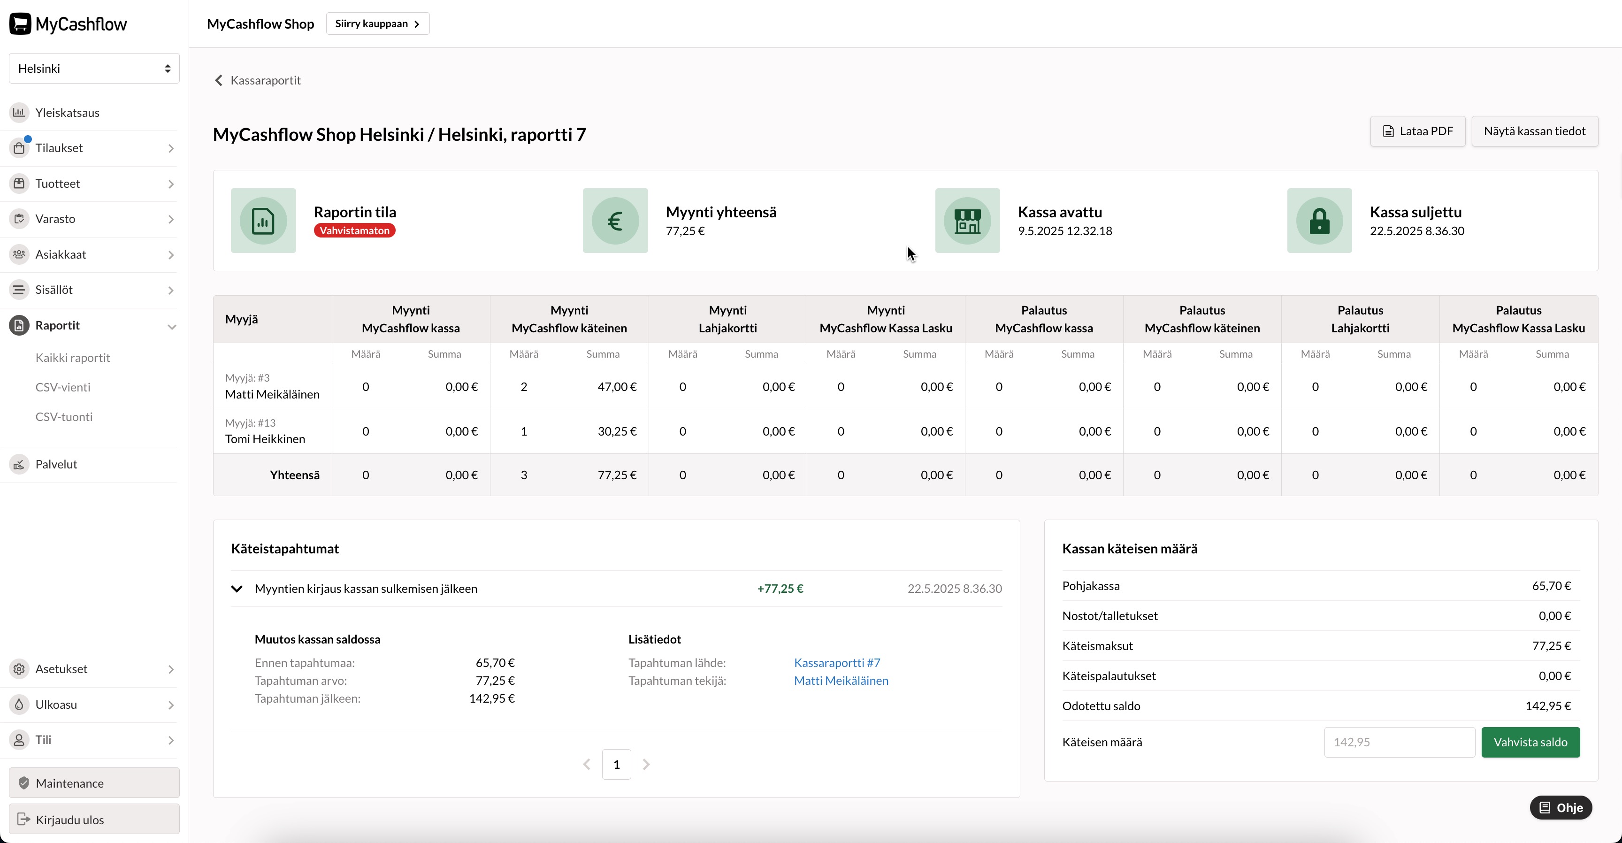
Task: Click the Kassa suljettu lock icon
Action: point(1319,221)
